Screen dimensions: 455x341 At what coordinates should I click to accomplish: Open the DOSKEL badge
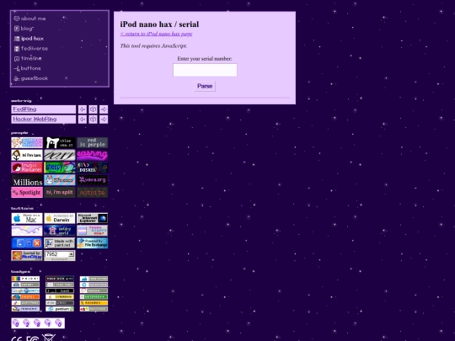coord(93,168)
